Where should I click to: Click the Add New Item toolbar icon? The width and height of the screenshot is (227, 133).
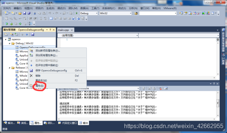13,13
